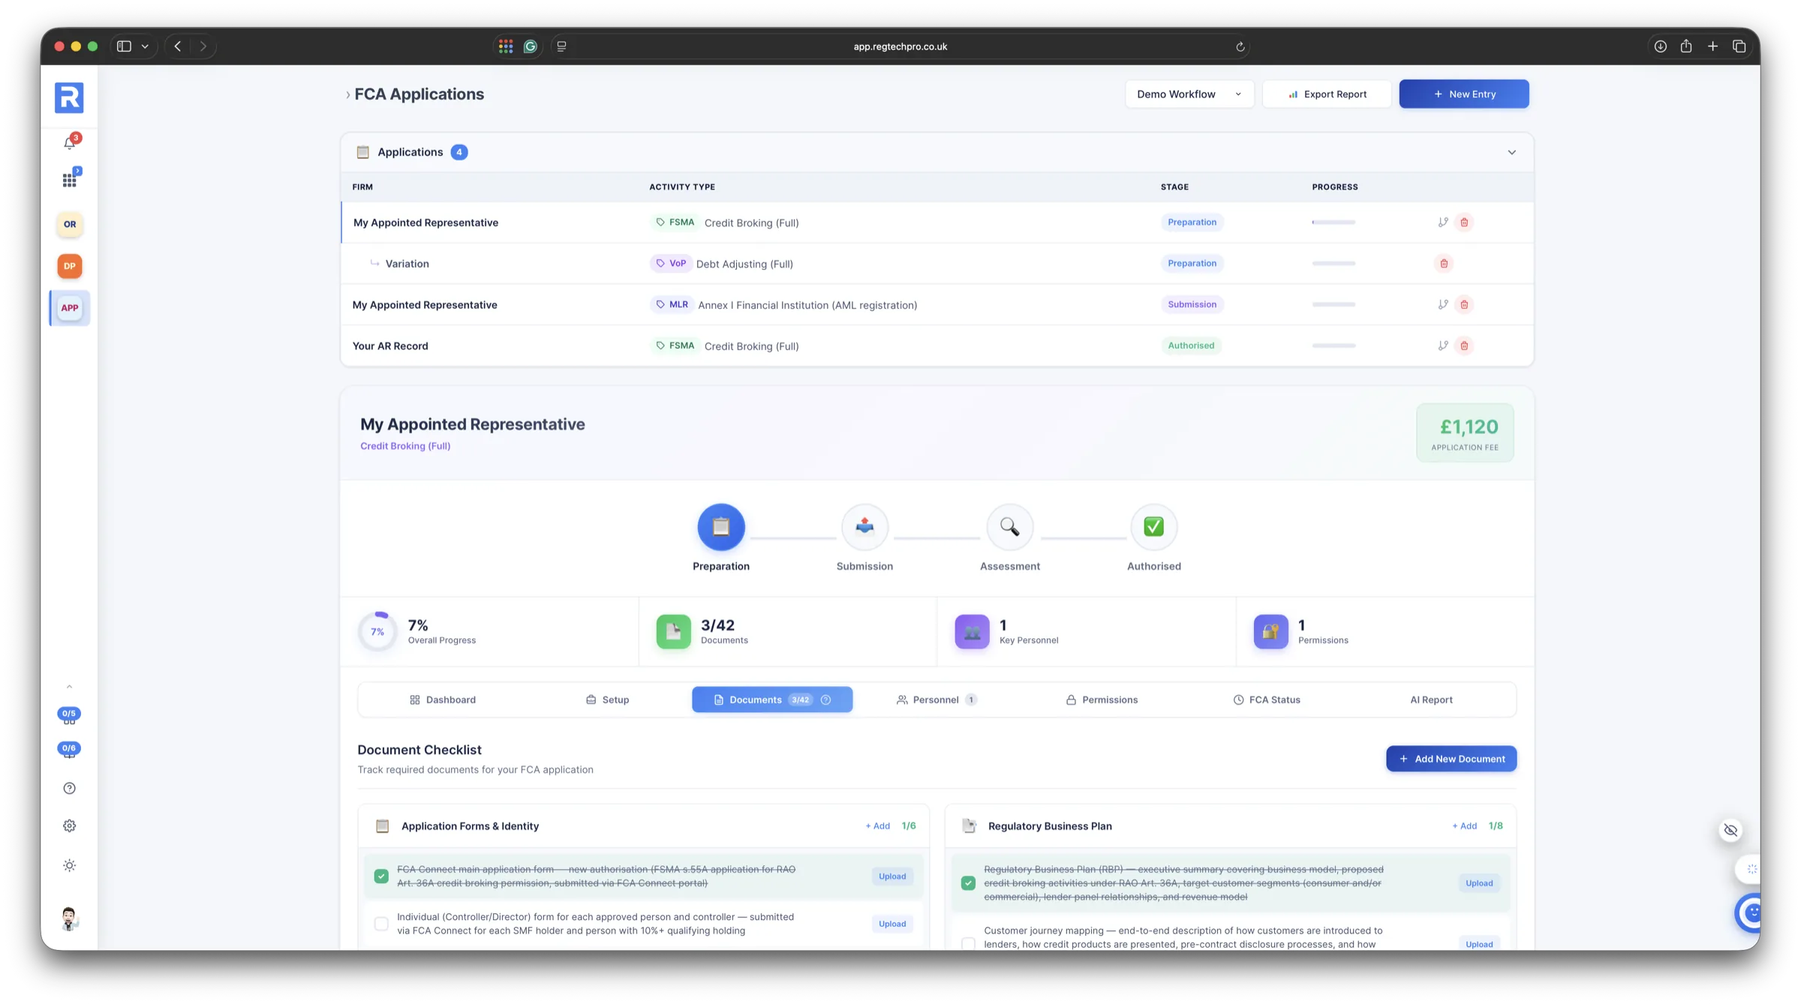
Task: Select the OR module in sidebar
Action: tap(70, 224)
